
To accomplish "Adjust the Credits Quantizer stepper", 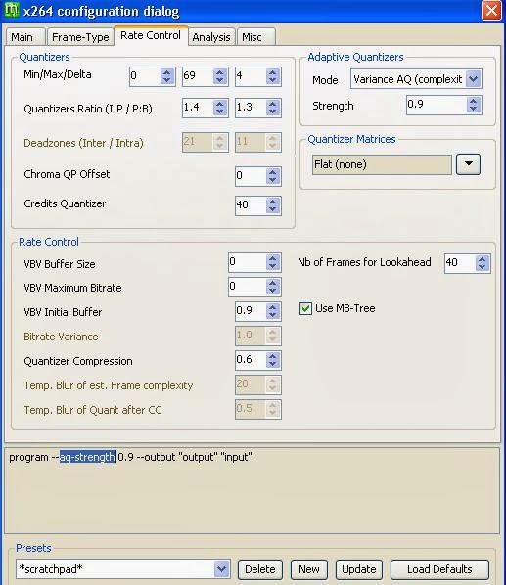I will [x=273, y=205].
